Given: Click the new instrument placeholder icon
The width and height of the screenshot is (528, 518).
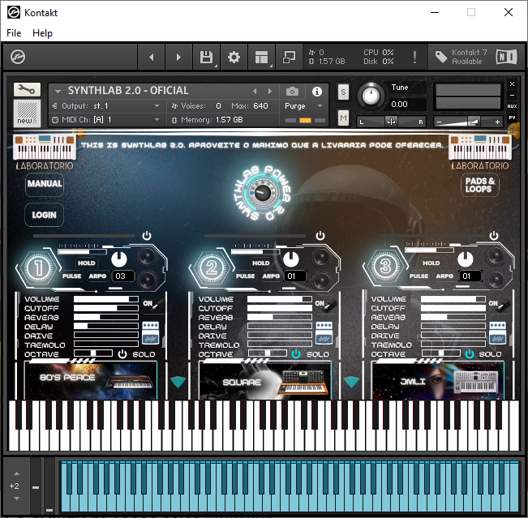Looking at the screenshot, I should coord(27,113).
